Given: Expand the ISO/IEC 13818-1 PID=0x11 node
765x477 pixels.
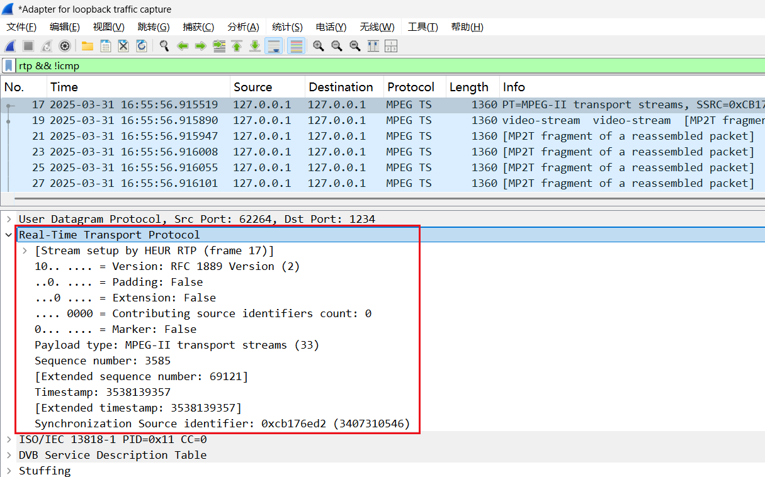Looking at the screenshot, I should 9,439.
